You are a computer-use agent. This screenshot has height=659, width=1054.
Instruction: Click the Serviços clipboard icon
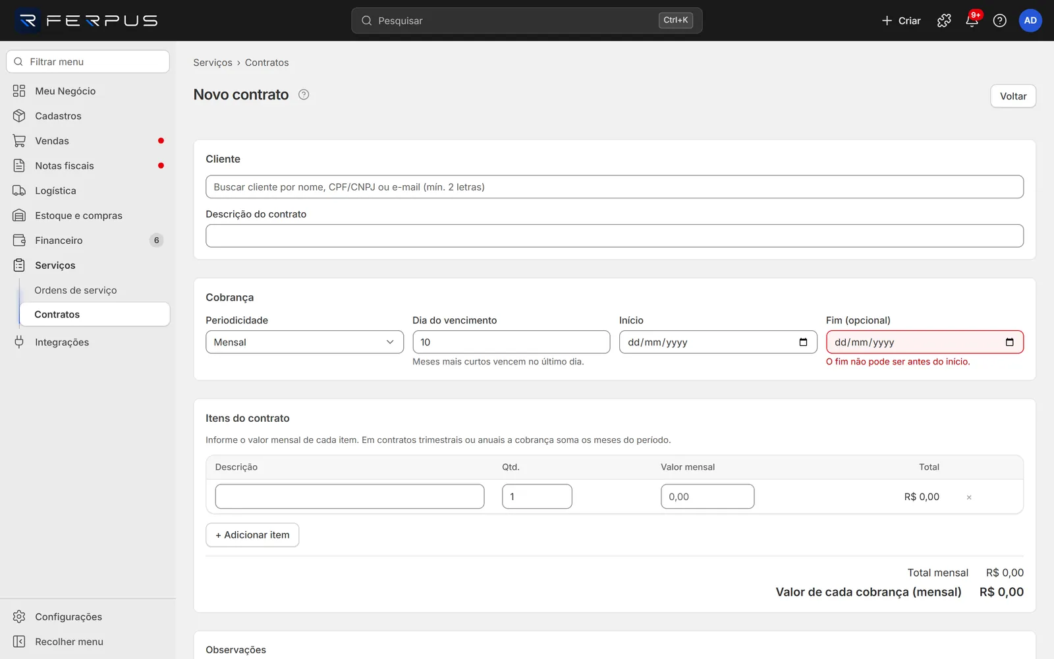19,266
